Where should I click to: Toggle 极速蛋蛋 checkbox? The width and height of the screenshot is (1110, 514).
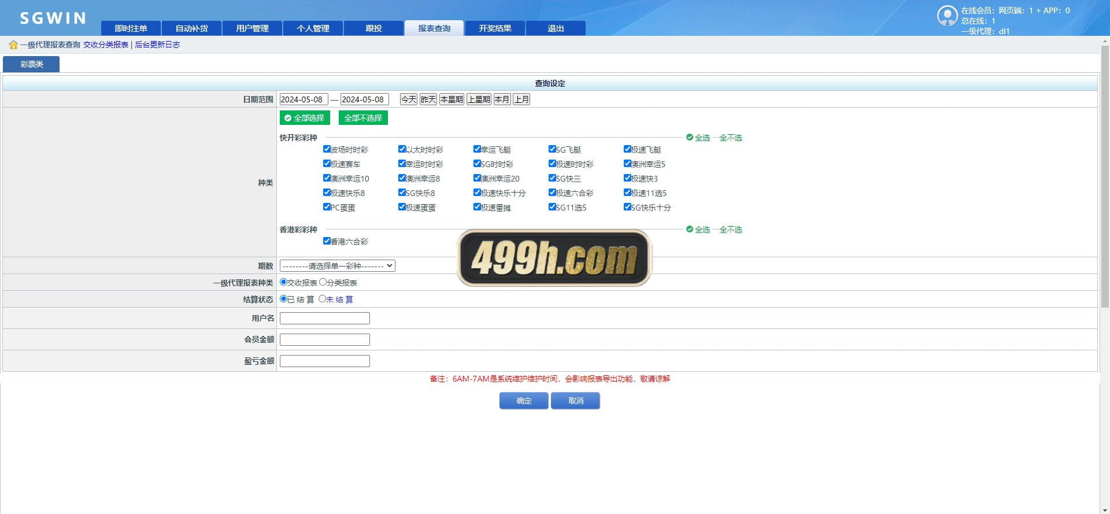point(402,207)
